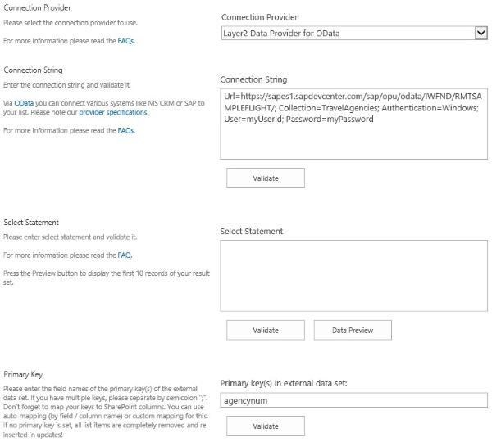Open the Connection Provider dropdown arrow
This screenshot has width=492, height=442.
click(x=481, y=33)
